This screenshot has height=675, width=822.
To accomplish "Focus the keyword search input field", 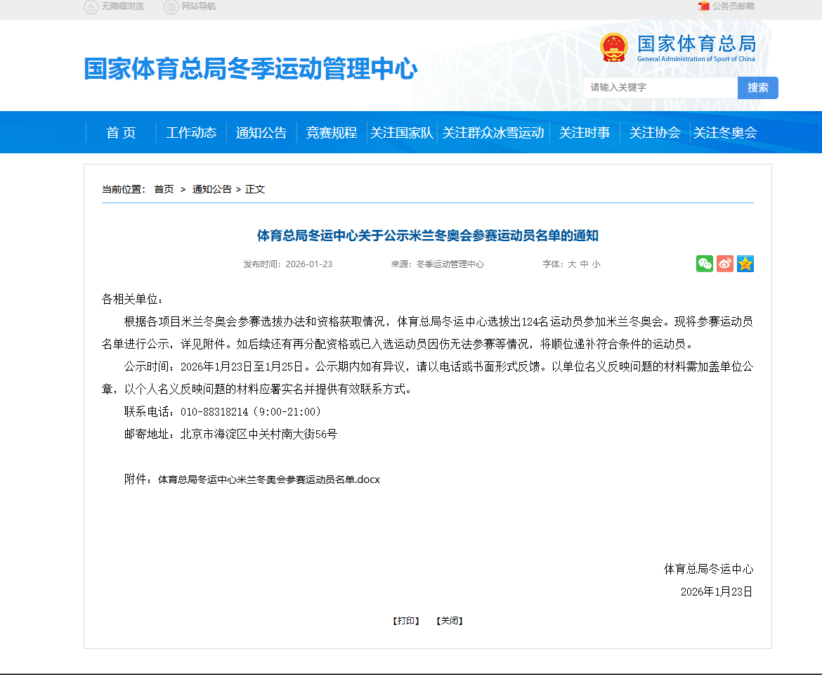I will pyautogui.click(x=660, y=88).
